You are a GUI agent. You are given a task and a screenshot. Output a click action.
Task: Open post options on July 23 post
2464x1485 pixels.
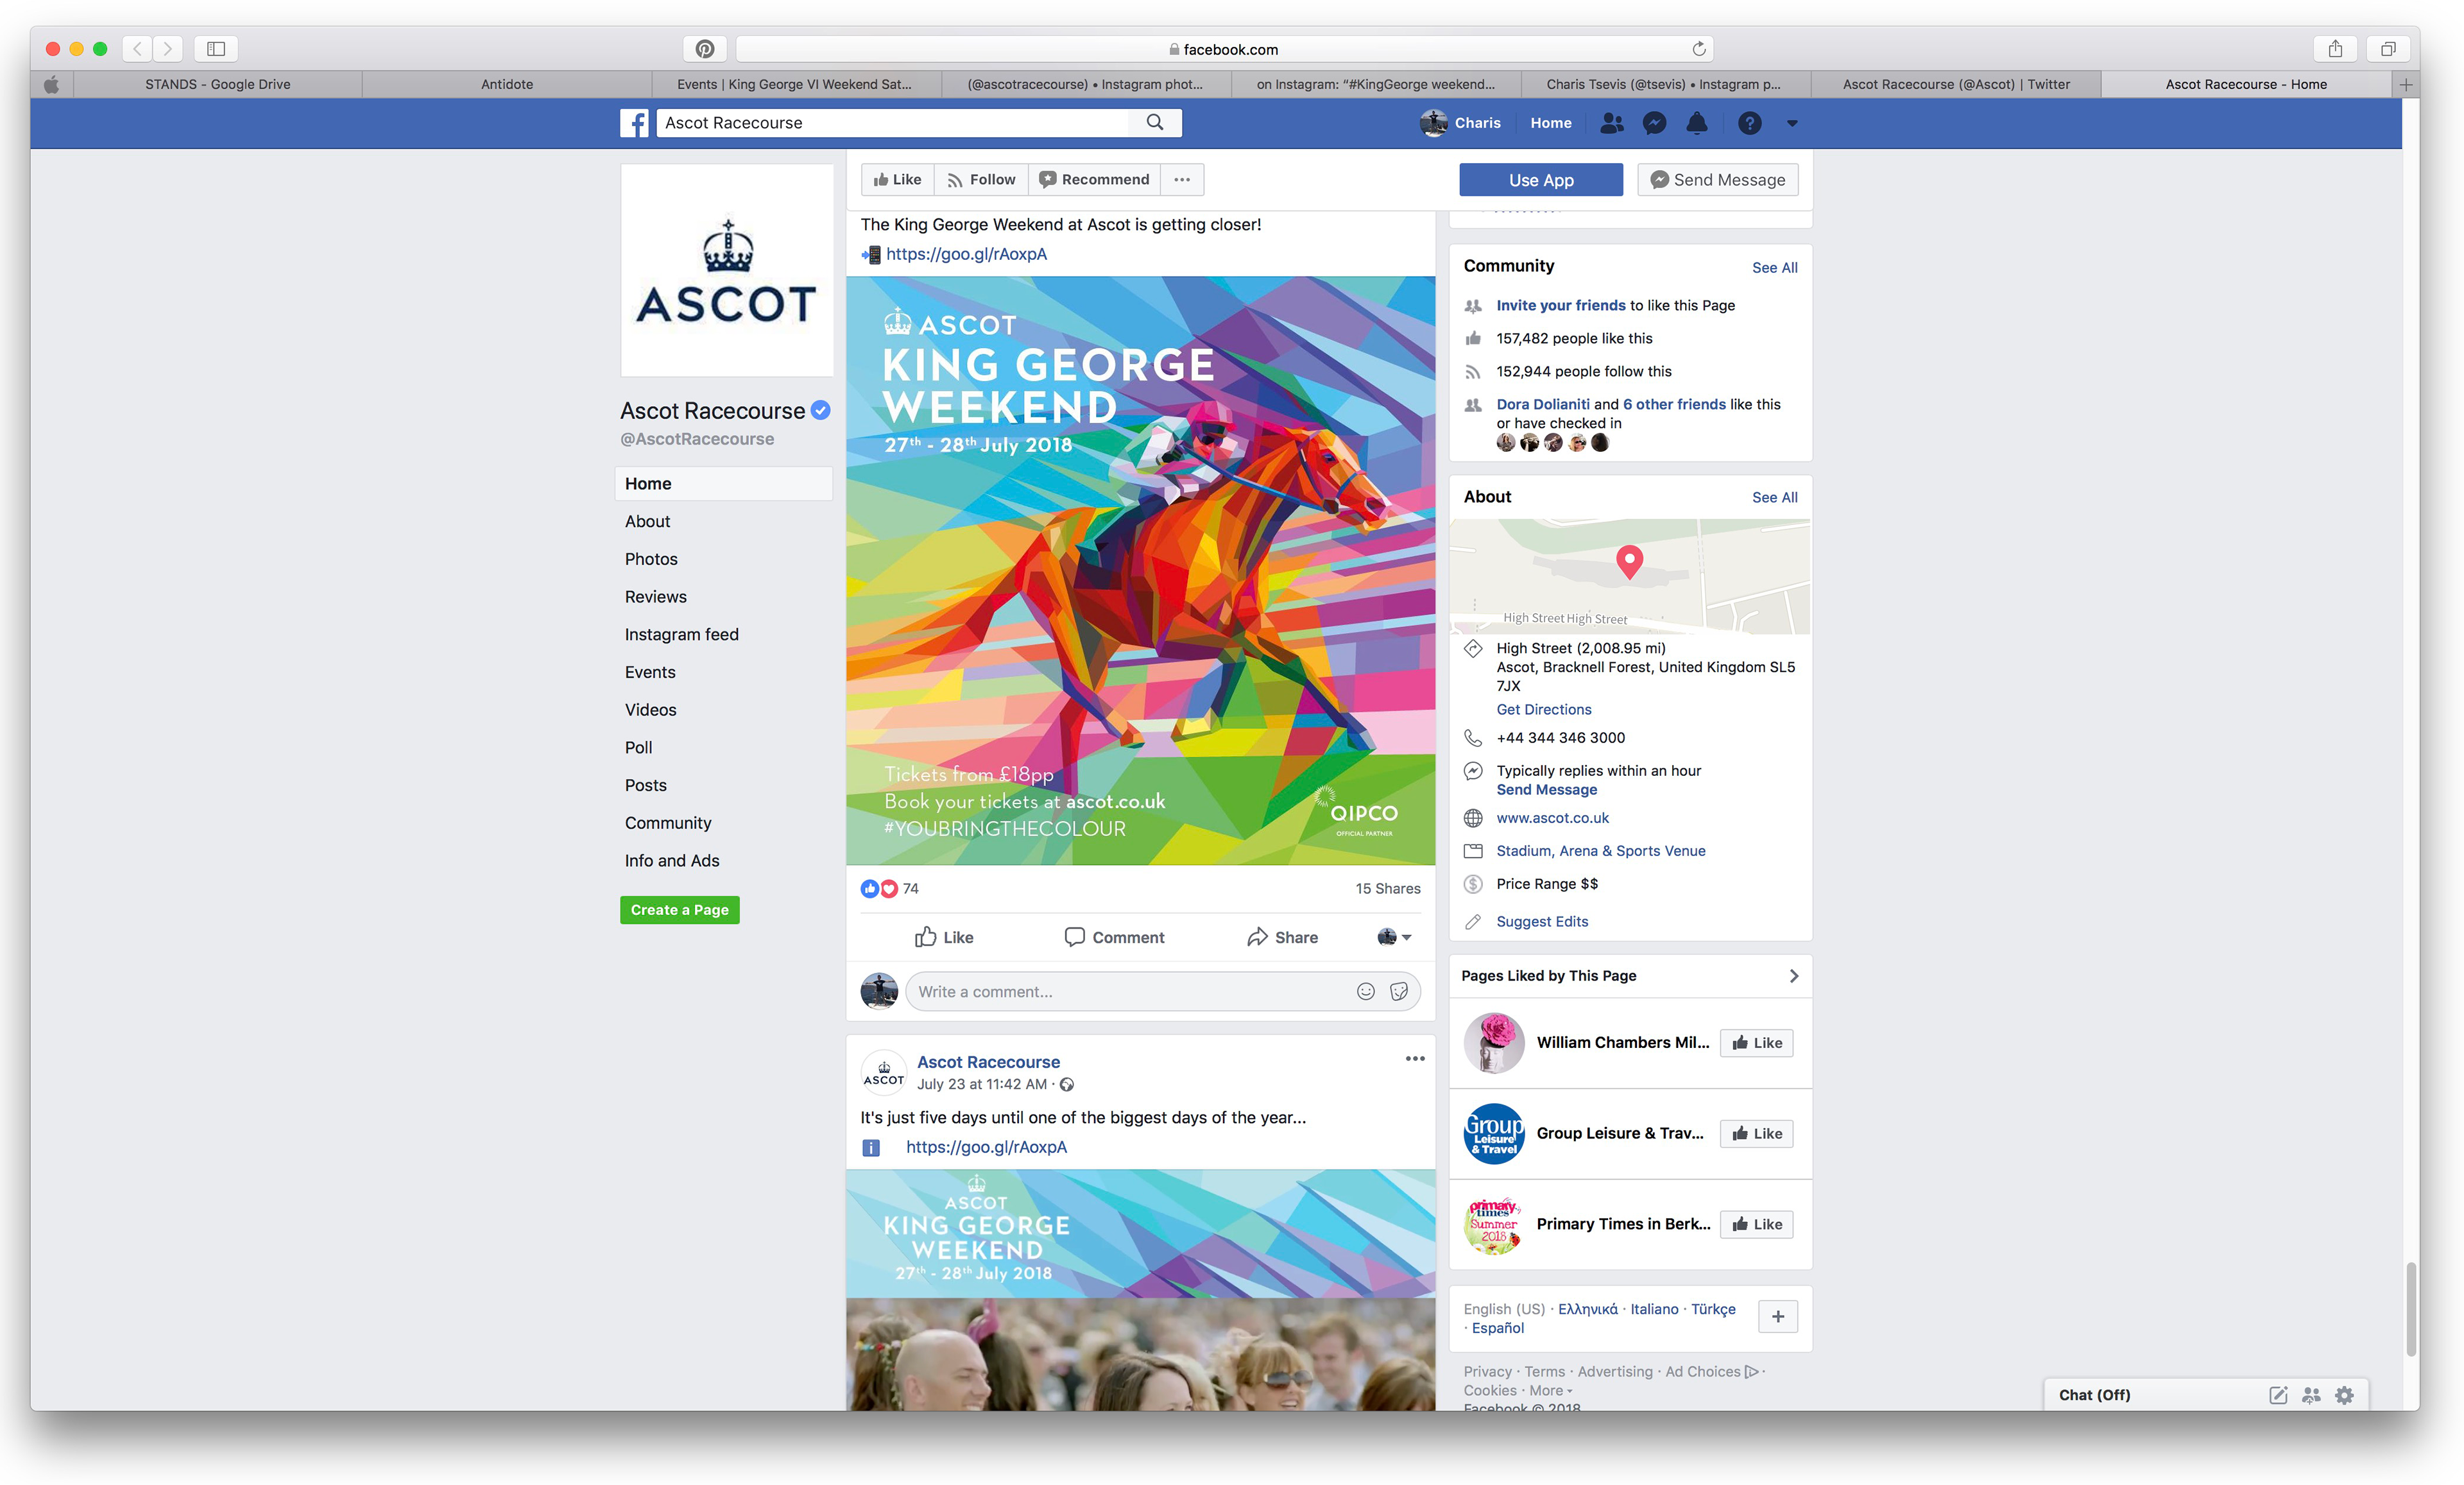pos(1415,1058)
